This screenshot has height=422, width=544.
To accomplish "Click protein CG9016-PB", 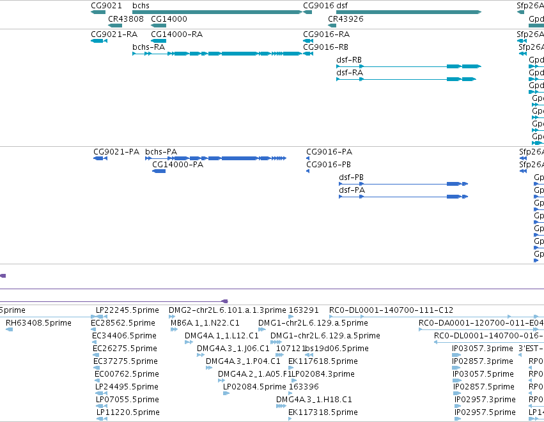I will (x=307, y=171).
